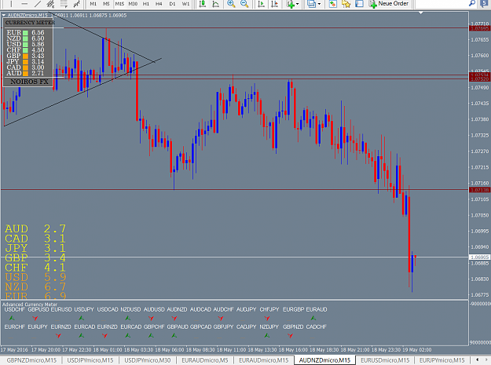Viewport: 491px width, 365px height.
Task: Open the EURAUDmicro,M5 chart tab
Action: coord(205,360)
